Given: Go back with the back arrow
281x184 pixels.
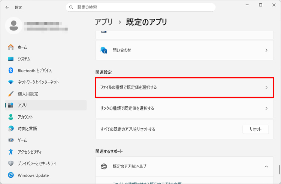Looking at the screenshot, I should click(x=7, y=7).
